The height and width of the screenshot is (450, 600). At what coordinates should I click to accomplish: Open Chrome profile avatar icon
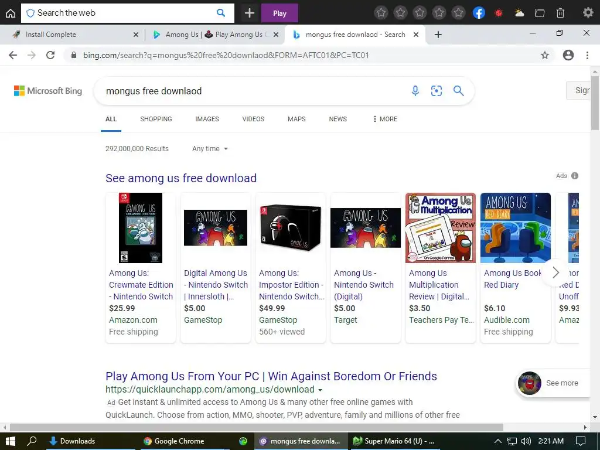(x=568, y=55)
